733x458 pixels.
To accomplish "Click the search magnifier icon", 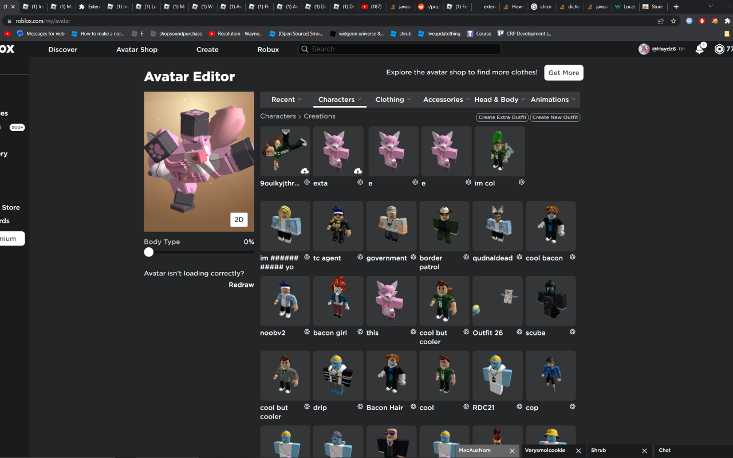I will coord(305,49).
